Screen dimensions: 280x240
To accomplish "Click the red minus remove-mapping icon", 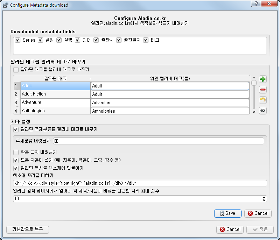I will (263, 90).
